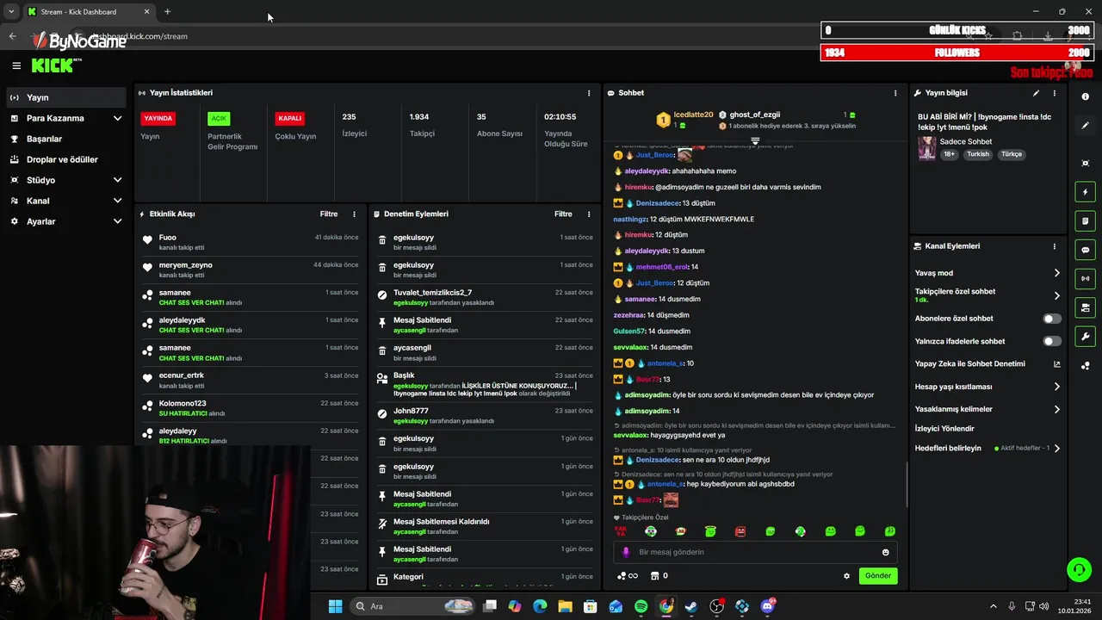Open Takipçilere özel sohbet options arrow

coord(1056,295)
